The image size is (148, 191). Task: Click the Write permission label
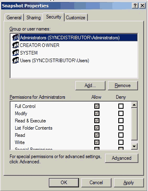[20, 142]
